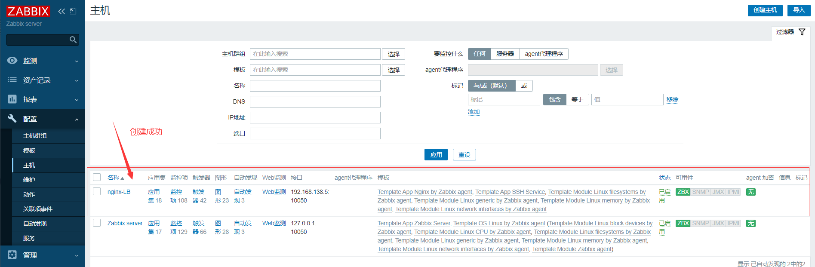Viewport: 815px width, 267px height.
Task: Click the 导入 button
Action: pyautogui.click(x=799, y=10)
